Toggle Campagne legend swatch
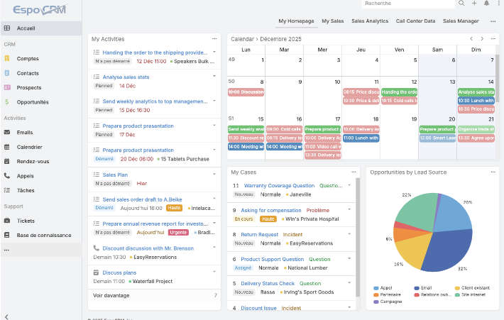504x320 pixels. pyautogui.click(x=376, y=302)
